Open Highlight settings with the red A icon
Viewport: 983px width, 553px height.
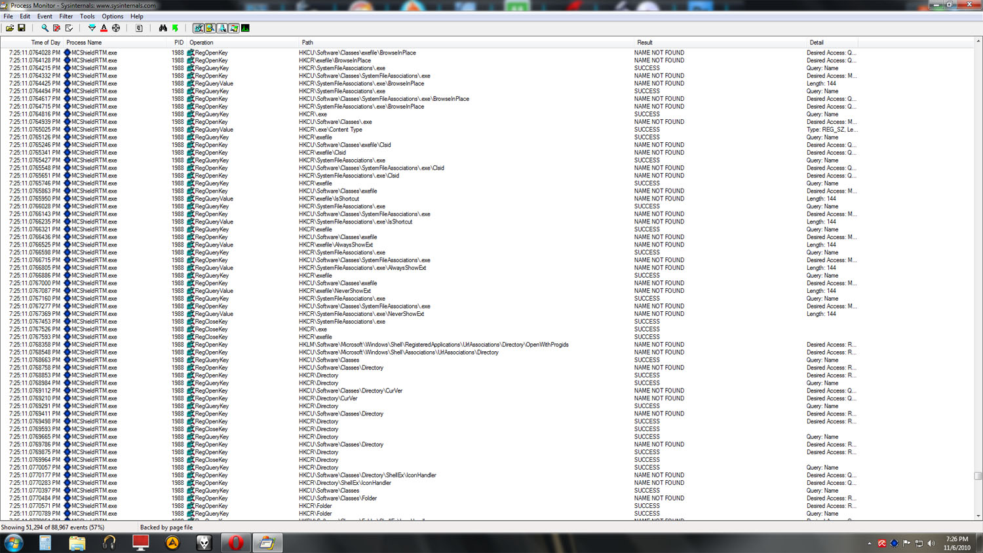point(104,28)
